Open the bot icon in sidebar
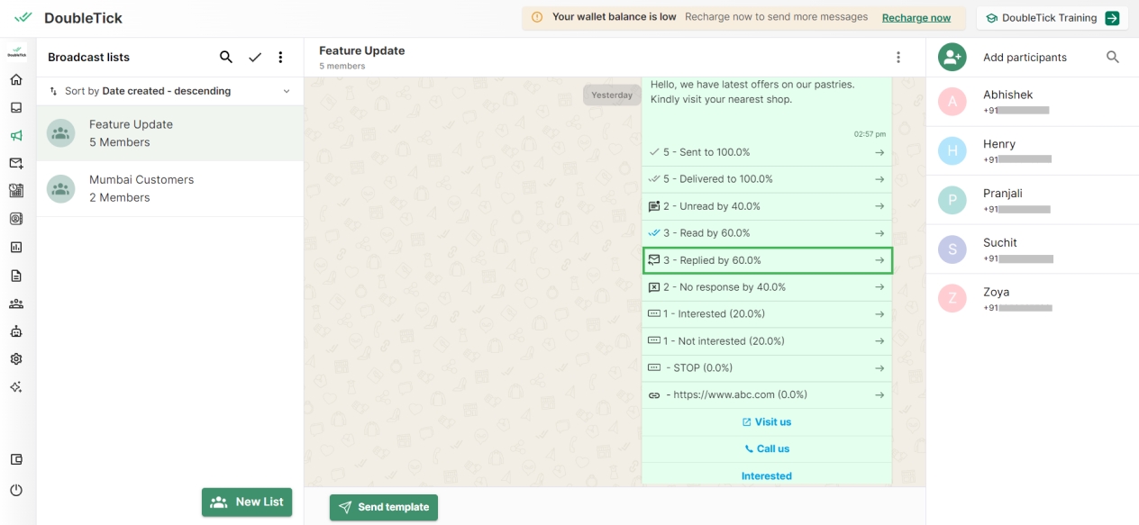This screenshot has width=1139, height=525. click(x=16, y=331)
